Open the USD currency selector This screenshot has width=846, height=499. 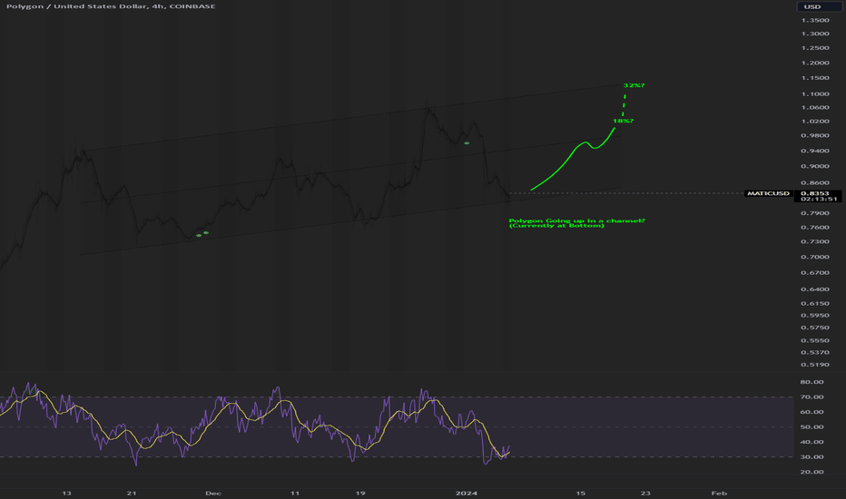point(819,6)
